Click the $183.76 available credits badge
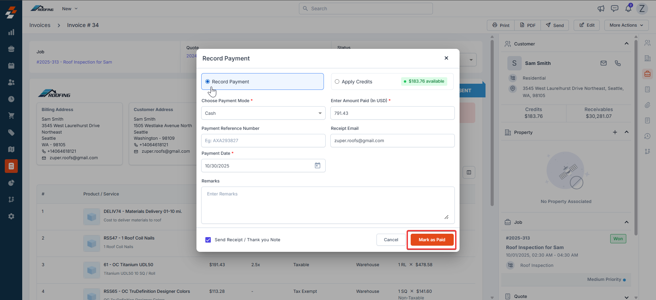 coord(424,81)
